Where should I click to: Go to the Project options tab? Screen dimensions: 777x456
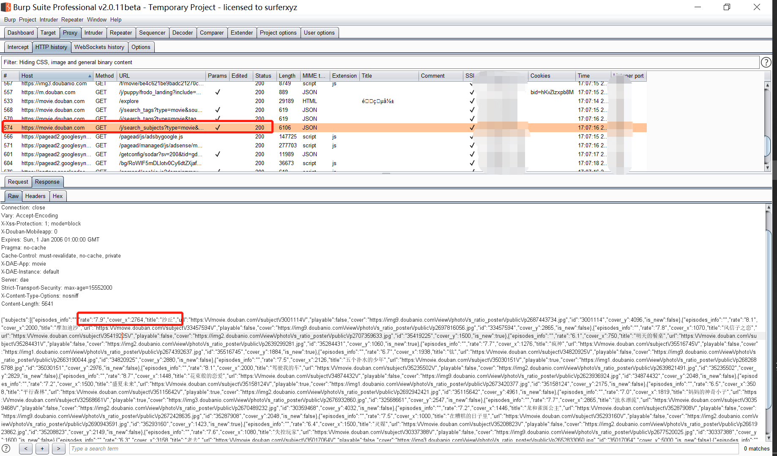278,33
